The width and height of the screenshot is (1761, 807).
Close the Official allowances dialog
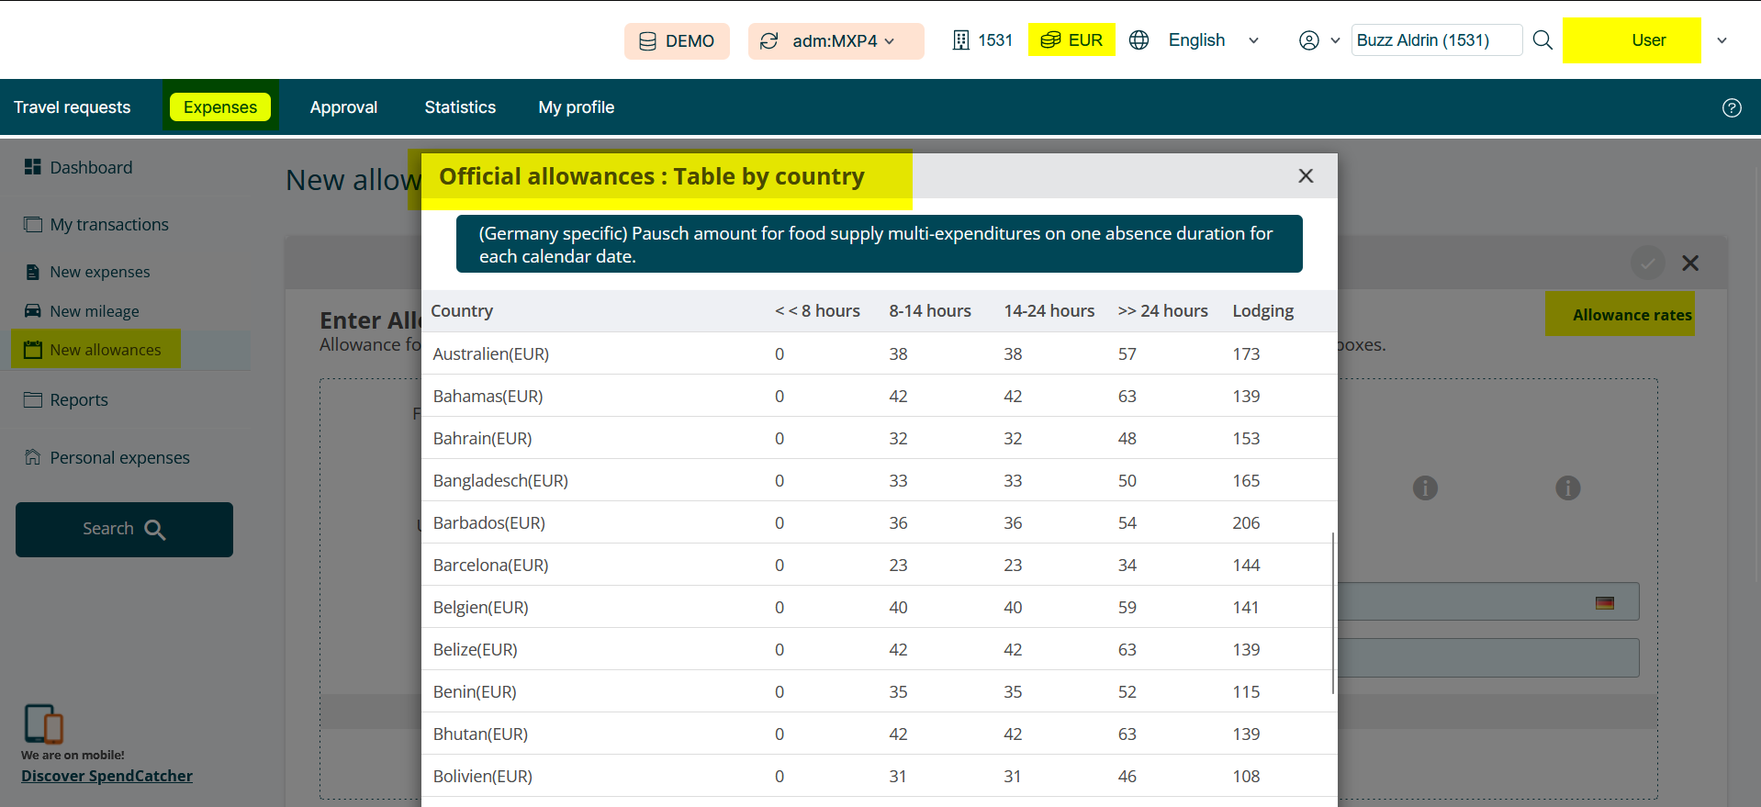click(x=1305, y=176)
